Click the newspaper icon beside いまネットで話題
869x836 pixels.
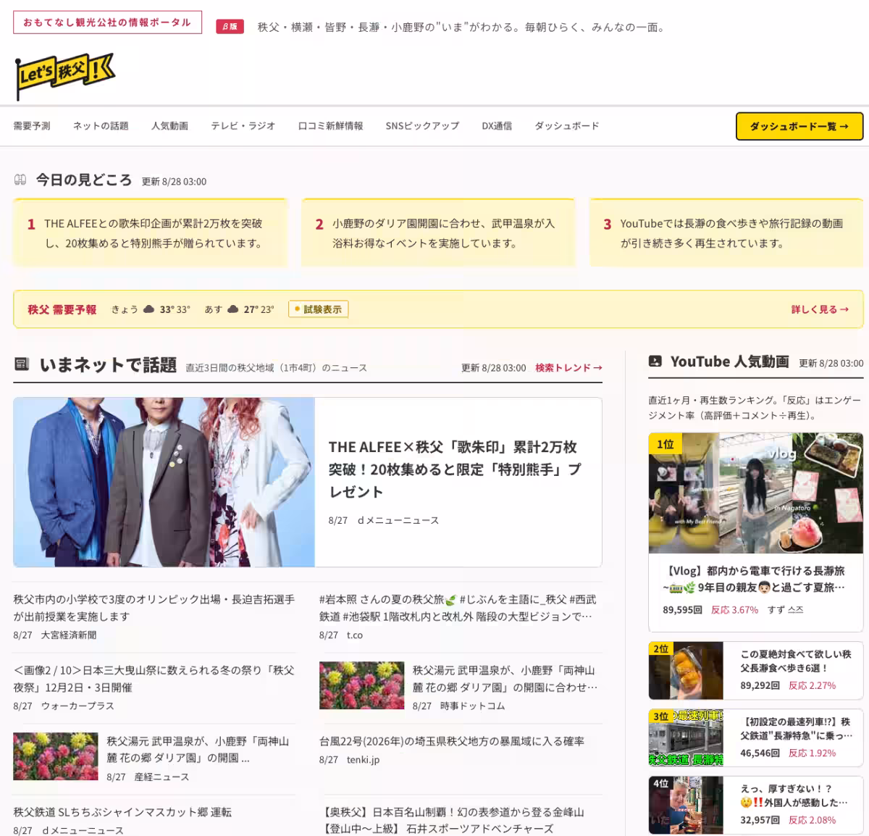click(22, 364)
